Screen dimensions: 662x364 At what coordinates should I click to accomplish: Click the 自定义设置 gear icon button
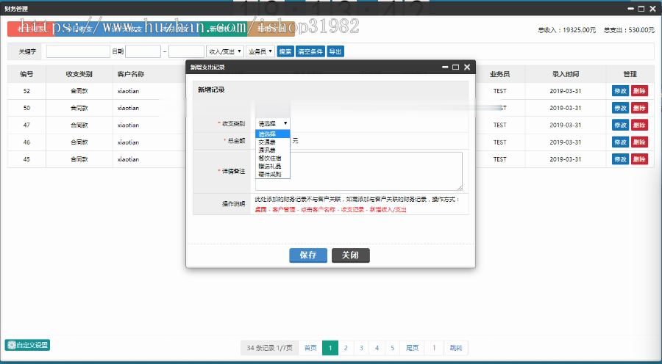click(x=27, y=345)
